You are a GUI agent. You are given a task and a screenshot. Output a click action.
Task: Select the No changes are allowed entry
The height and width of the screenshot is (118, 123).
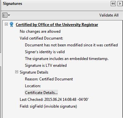(40, 31)
